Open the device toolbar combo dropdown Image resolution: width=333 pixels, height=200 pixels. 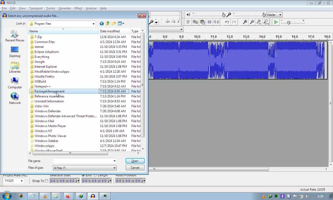pyautogui.click(x=181, y=29)
